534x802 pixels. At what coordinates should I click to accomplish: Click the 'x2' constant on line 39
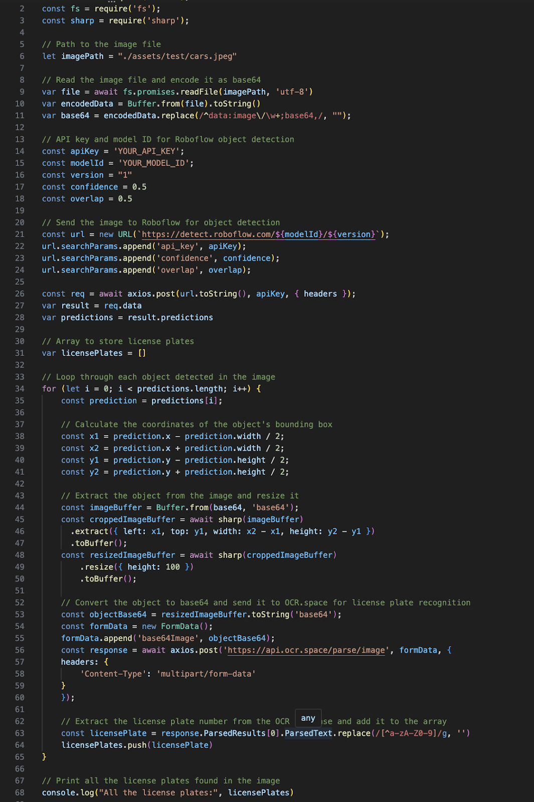click(x=94, y=449)
